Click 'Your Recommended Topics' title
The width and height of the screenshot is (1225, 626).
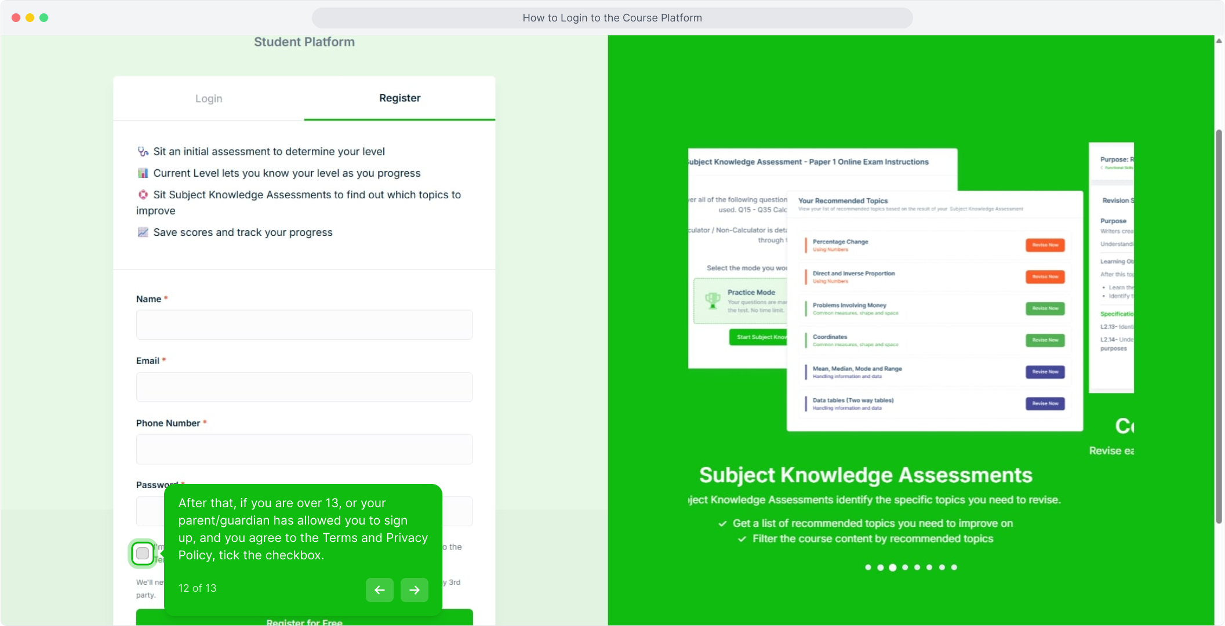tap(843, 201)
